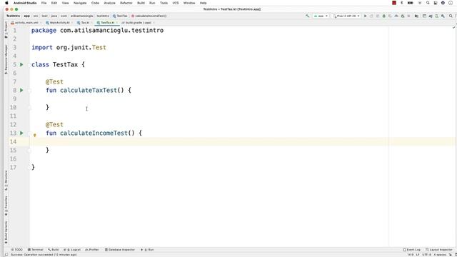This screenshot has width=457, height=257.
Task: Run calculateTaxTest from its gutter arrow
Action: (x=21, y=91)
